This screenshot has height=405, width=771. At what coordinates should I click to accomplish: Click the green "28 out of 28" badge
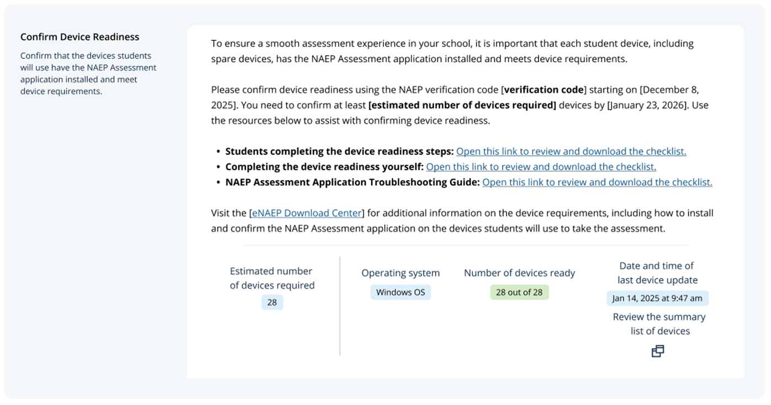click(x=519, y=293)
